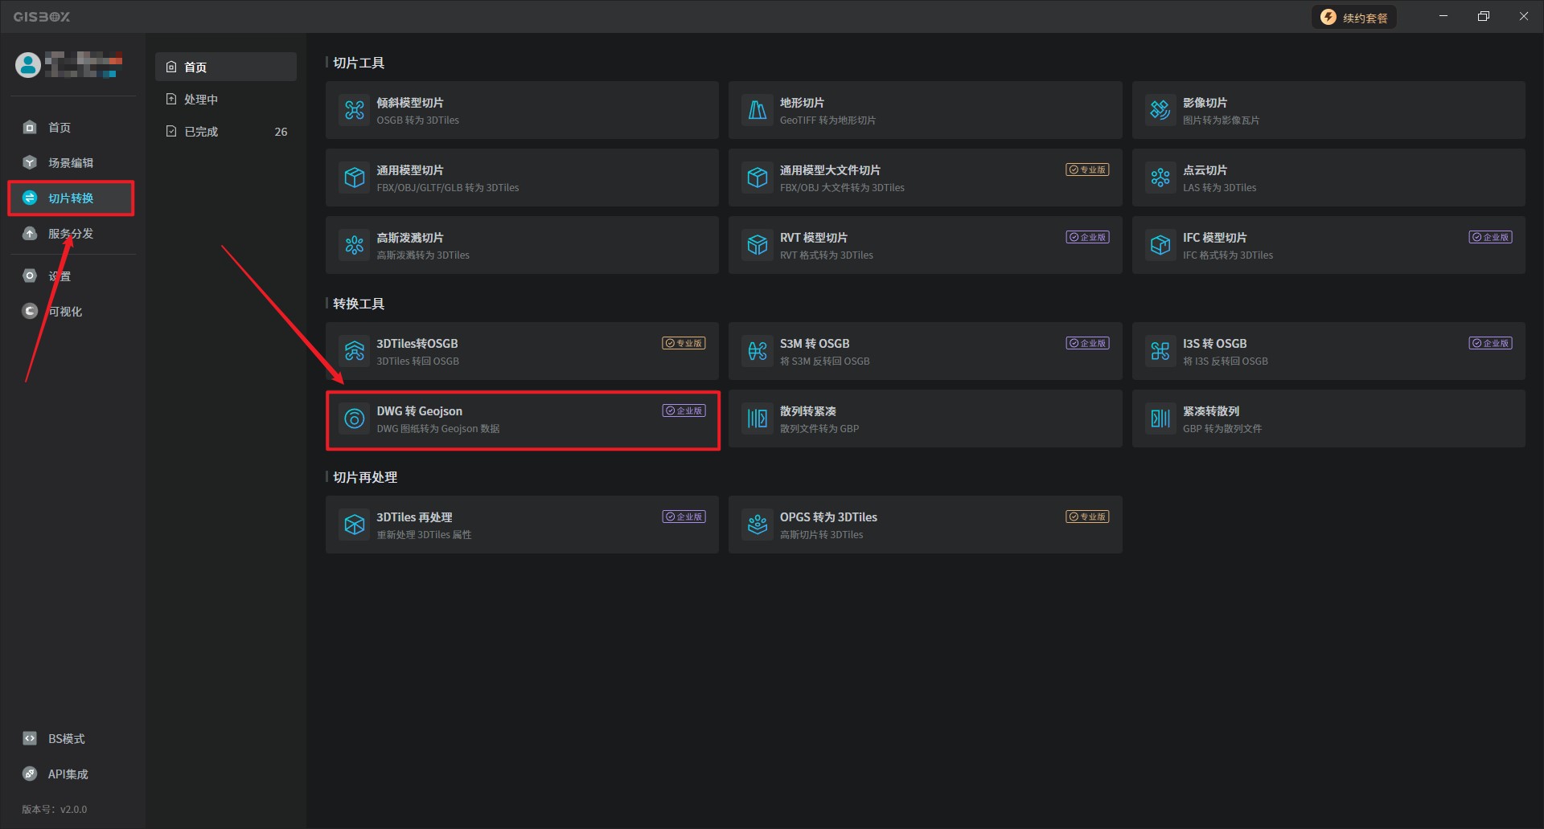This screenshot has height=829, width=1544.
Task: Click the 续约套餐 renewal button
Action: 1355,18
